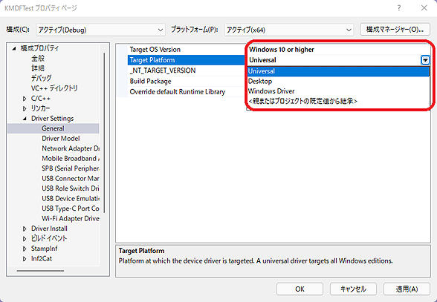Open the 構成 Active(Debug) combo box
This screenshot has width=437, height=302.
tap(100, 30)
